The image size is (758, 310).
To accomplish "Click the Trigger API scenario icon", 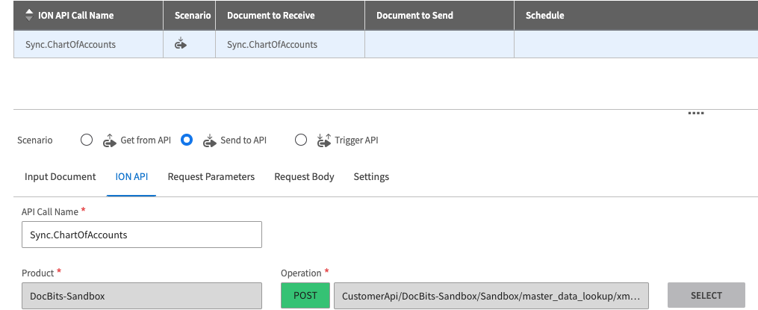I will click(x=323, y=140).
